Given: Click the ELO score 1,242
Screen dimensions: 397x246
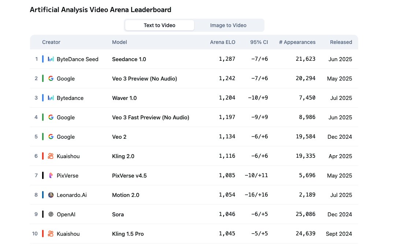Looking at the screenshot, I should (x=227, y=78).
